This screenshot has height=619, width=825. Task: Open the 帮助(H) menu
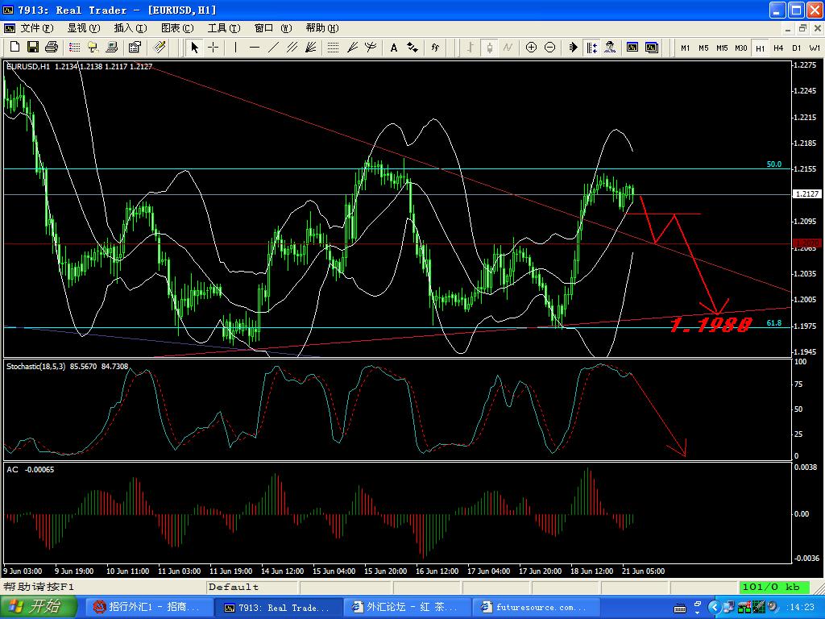(321, 28)
